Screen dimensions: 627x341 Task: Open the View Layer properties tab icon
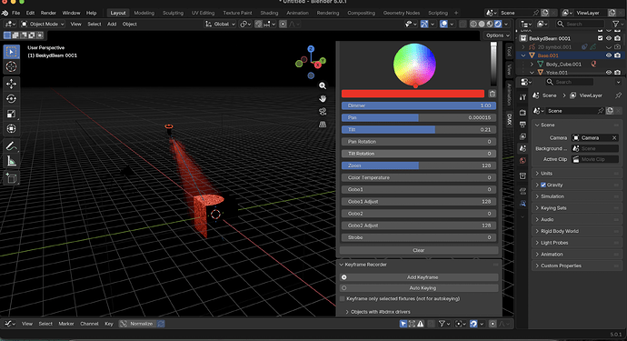point(522,136)
